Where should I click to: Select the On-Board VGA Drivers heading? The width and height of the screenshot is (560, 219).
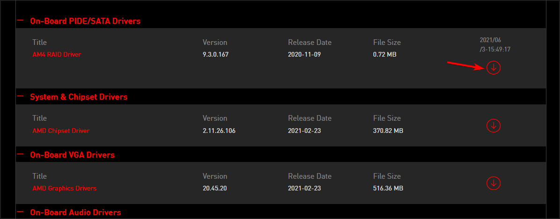[72, 155]
